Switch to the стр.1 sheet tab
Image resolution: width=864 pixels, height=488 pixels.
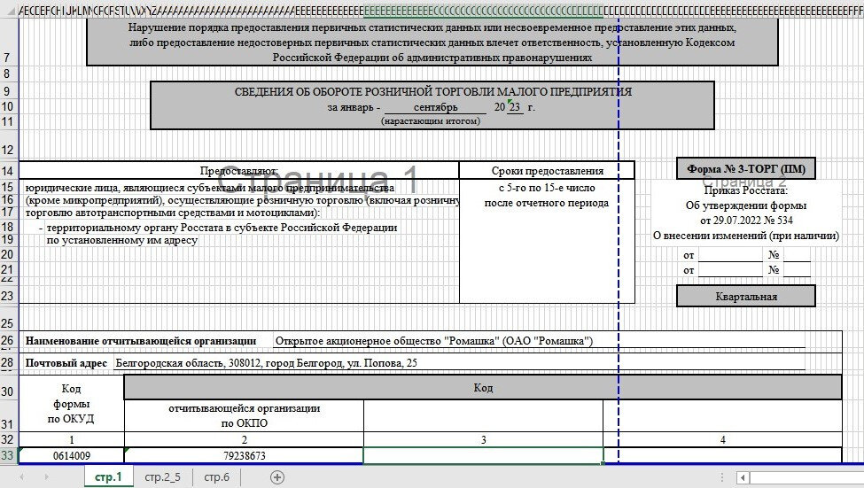pos(108,477)
